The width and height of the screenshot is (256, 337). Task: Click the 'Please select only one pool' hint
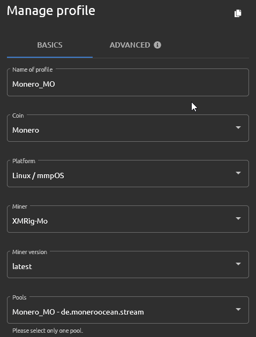[x=48, y=331]
